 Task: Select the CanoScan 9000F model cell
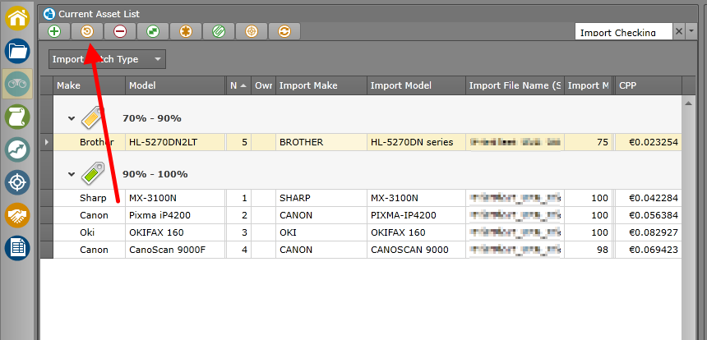pyautogui.click(x=175, y=250)
